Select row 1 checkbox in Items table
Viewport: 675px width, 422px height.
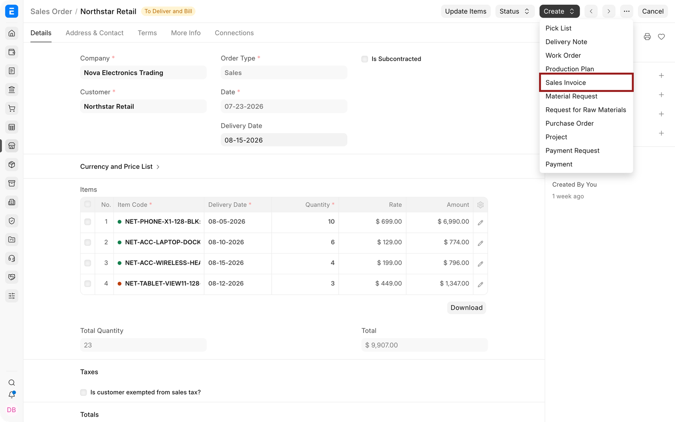point(88,222)
